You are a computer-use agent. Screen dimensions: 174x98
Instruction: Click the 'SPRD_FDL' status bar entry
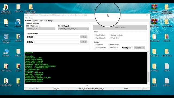click(56, 89)
